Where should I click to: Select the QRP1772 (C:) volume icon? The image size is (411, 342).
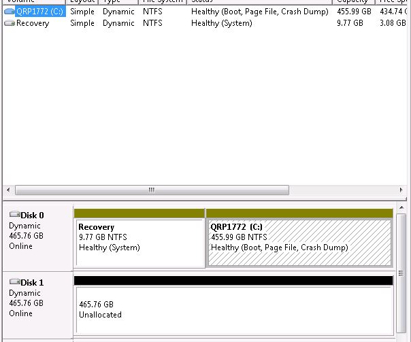click(x=10, y=12)
